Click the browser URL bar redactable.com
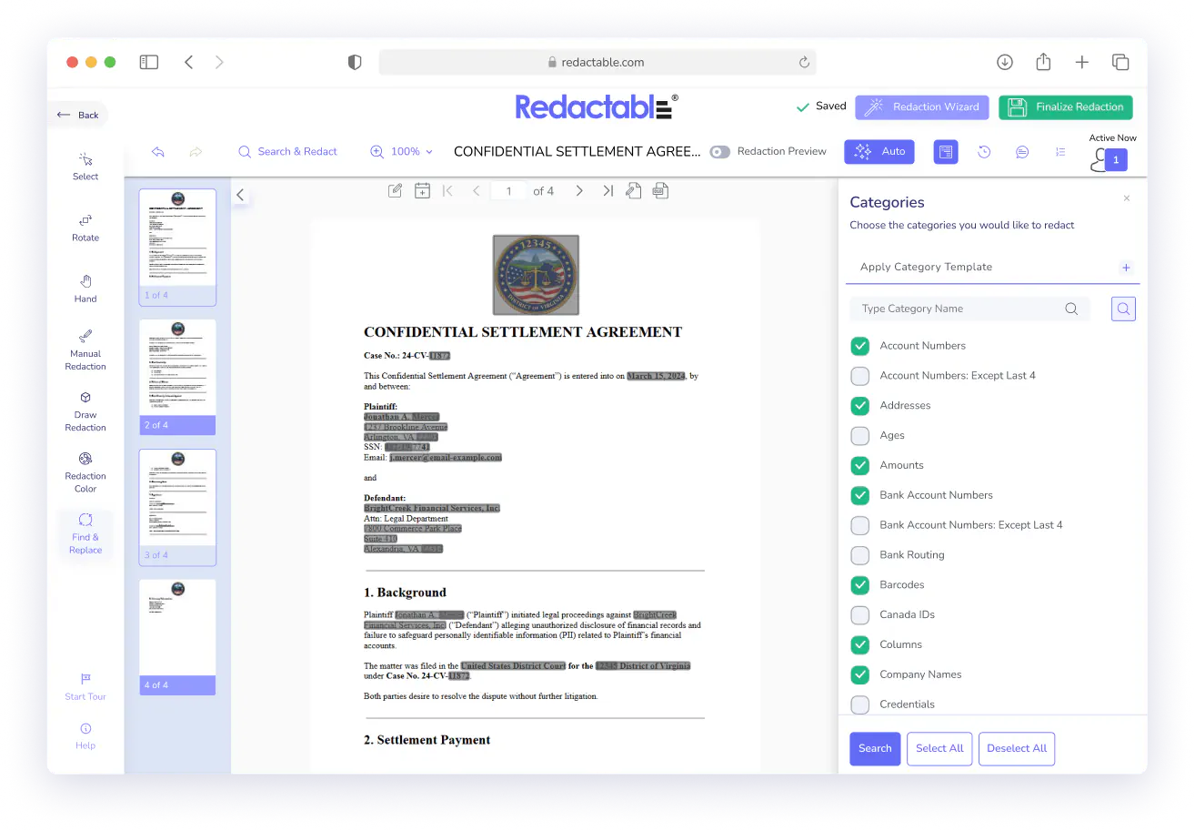The image size is (1195, 831). (x=597, y=62)
